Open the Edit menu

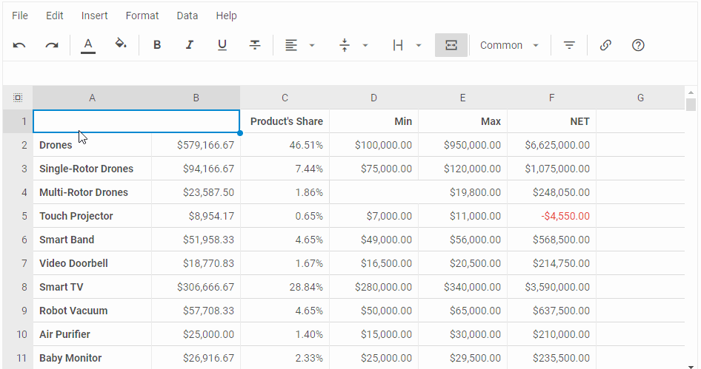pyautogui.click(x=55, y=16)
